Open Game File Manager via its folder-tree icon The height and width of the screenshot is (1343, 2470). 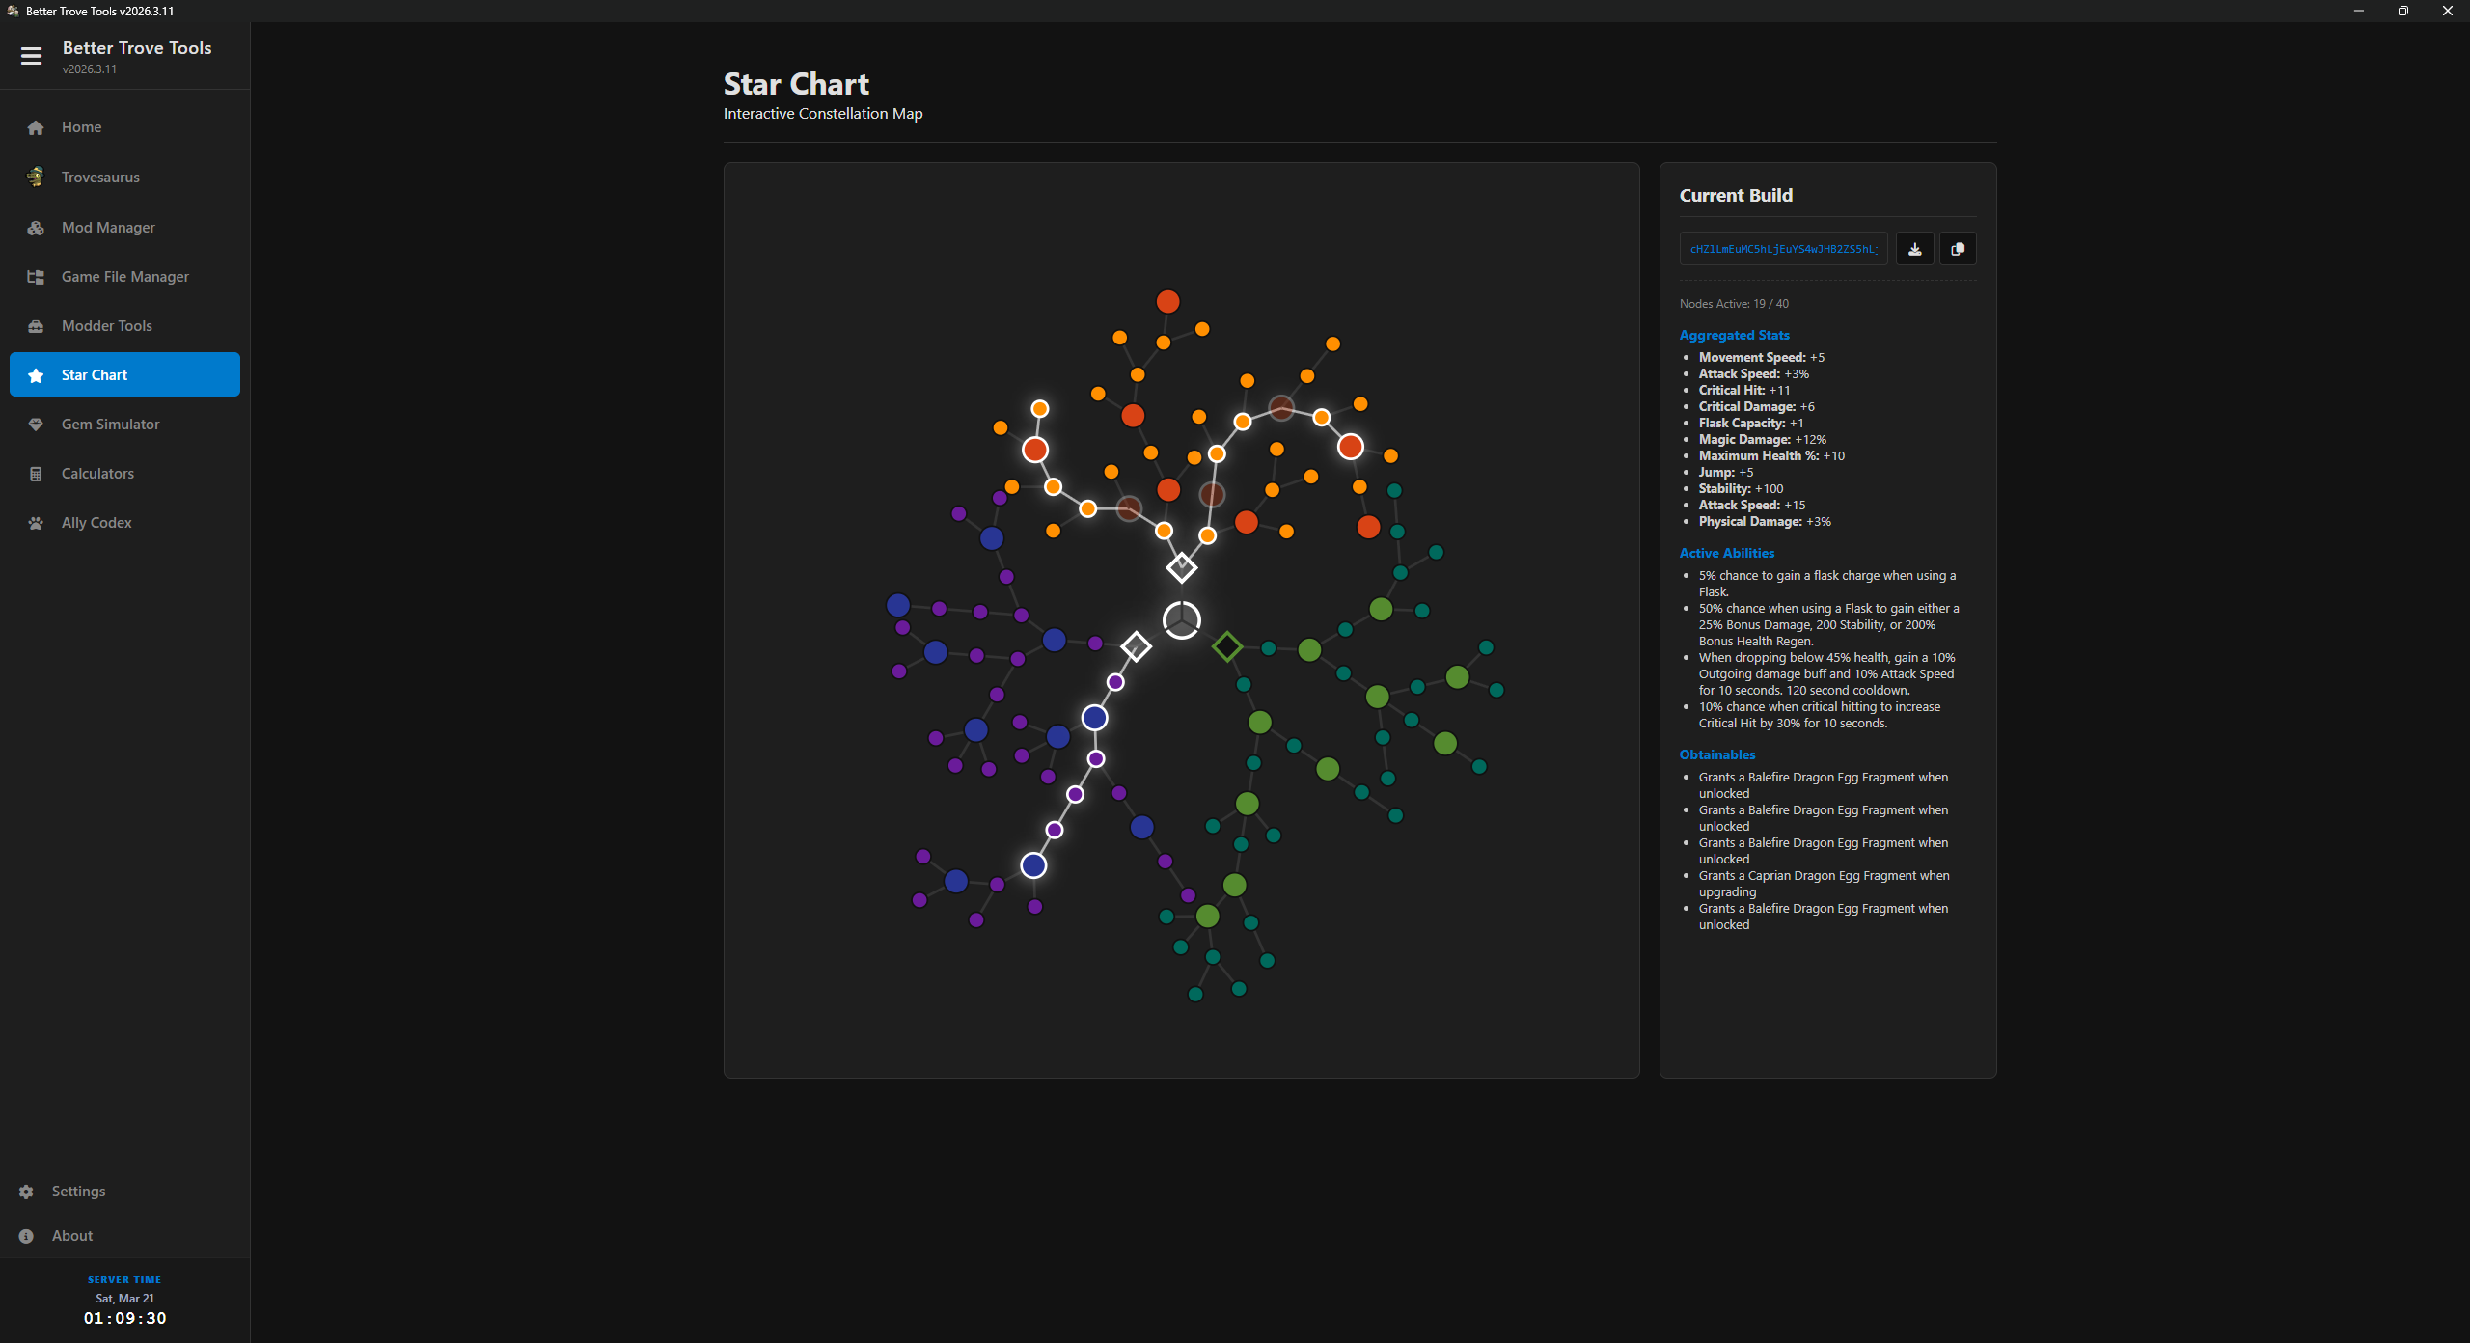(35, 277)
